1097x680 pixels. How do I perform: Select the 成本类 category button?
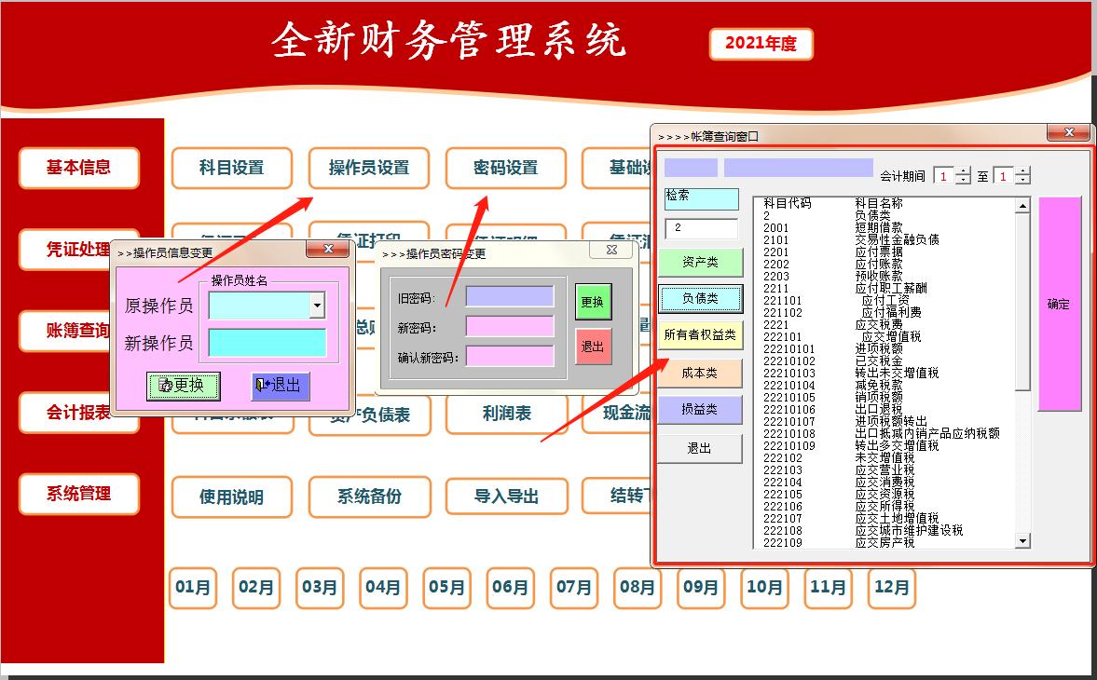(700, 373)
